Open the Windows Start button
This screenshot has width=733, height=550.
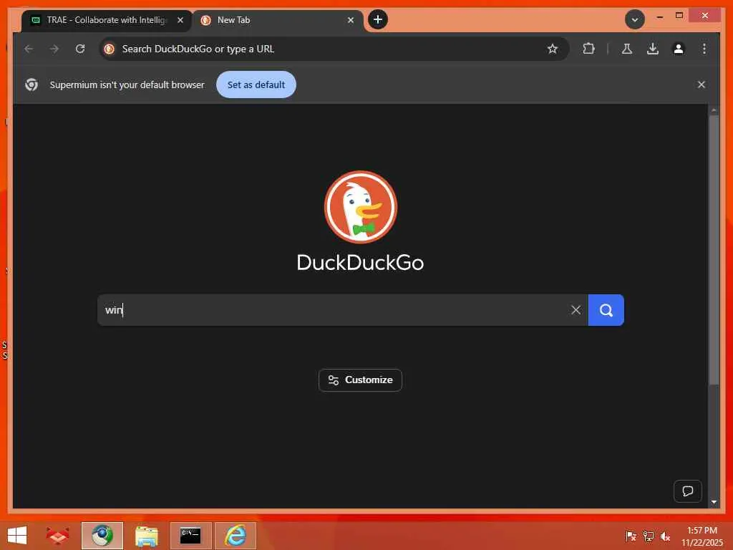pos(18,536)
